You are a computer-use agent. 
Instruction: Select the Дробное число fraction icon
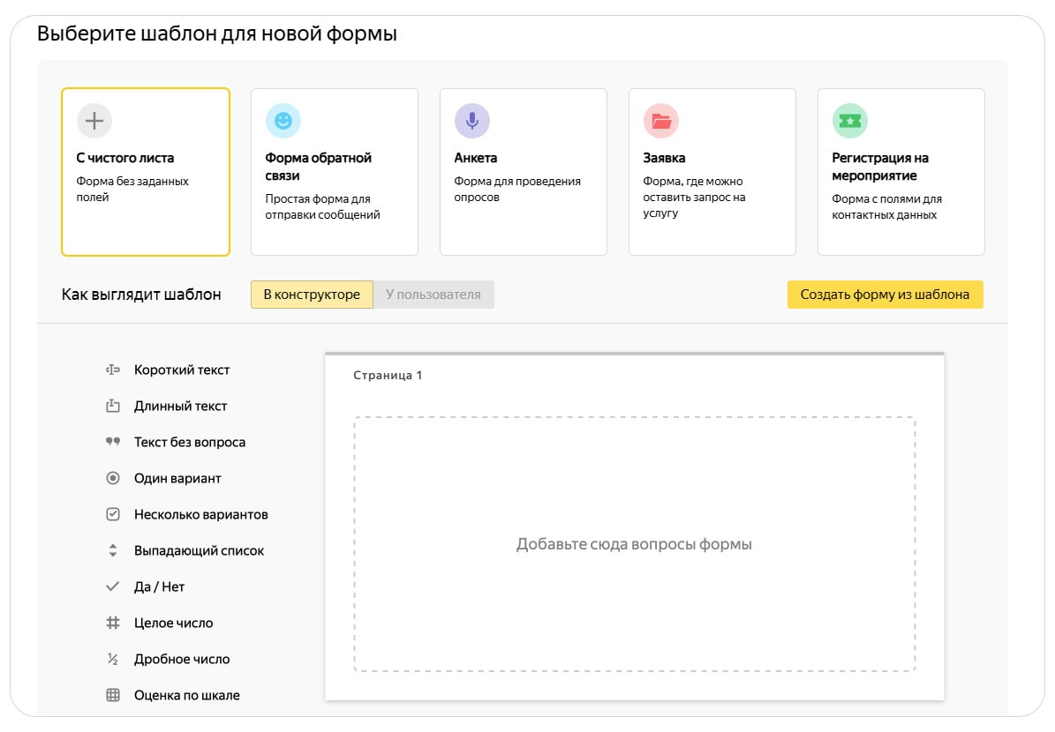(112, 659)
